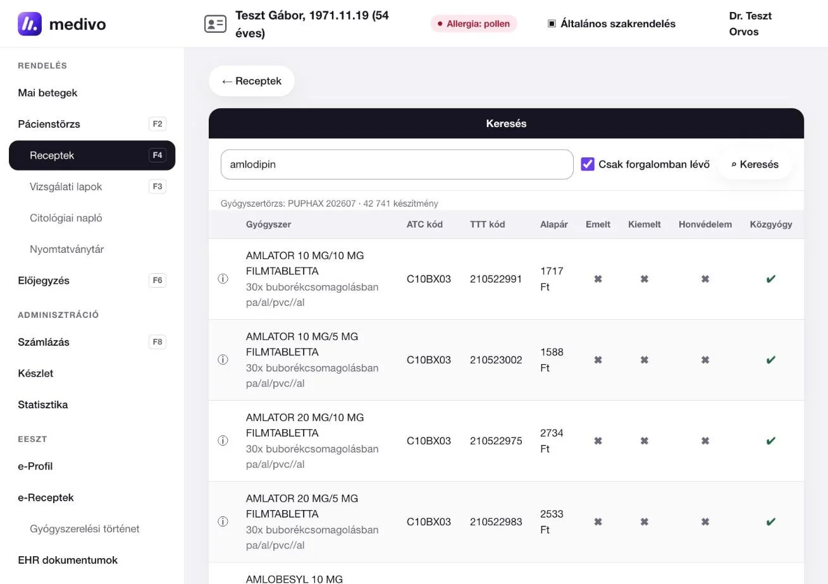
Task: Open EHR dokumentumok
Action: point(92,560)
